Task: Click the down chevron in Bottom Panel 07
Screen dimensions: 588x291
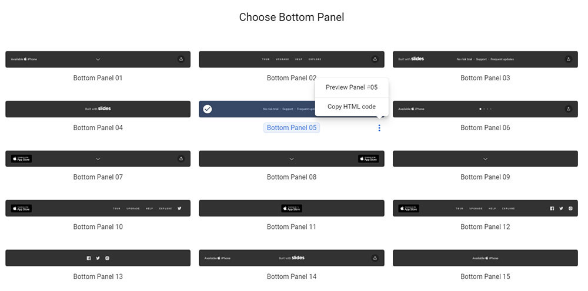Action: click(98, 159)
